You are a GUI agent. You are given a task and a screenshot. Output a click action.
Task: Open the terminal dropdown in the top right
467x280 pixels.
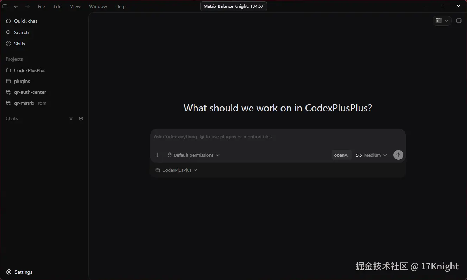pos(442,21)
